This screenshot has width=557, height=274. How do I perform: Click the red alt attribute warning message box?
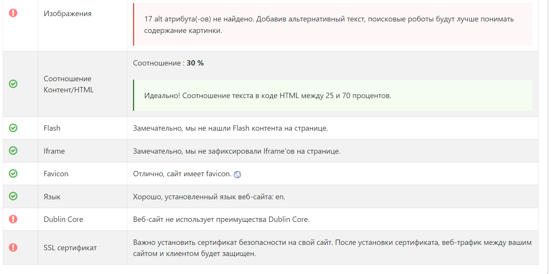point(333,25)
